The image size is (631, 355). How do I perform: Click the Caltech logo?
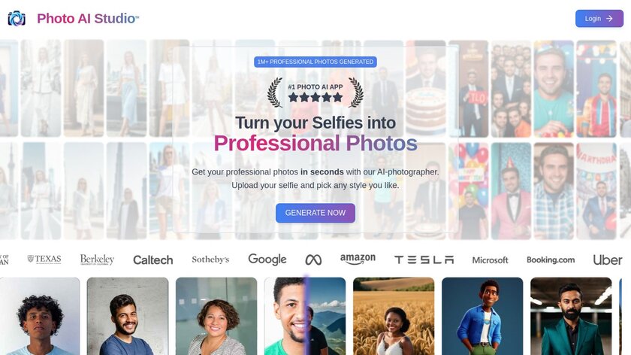(153, 260)
